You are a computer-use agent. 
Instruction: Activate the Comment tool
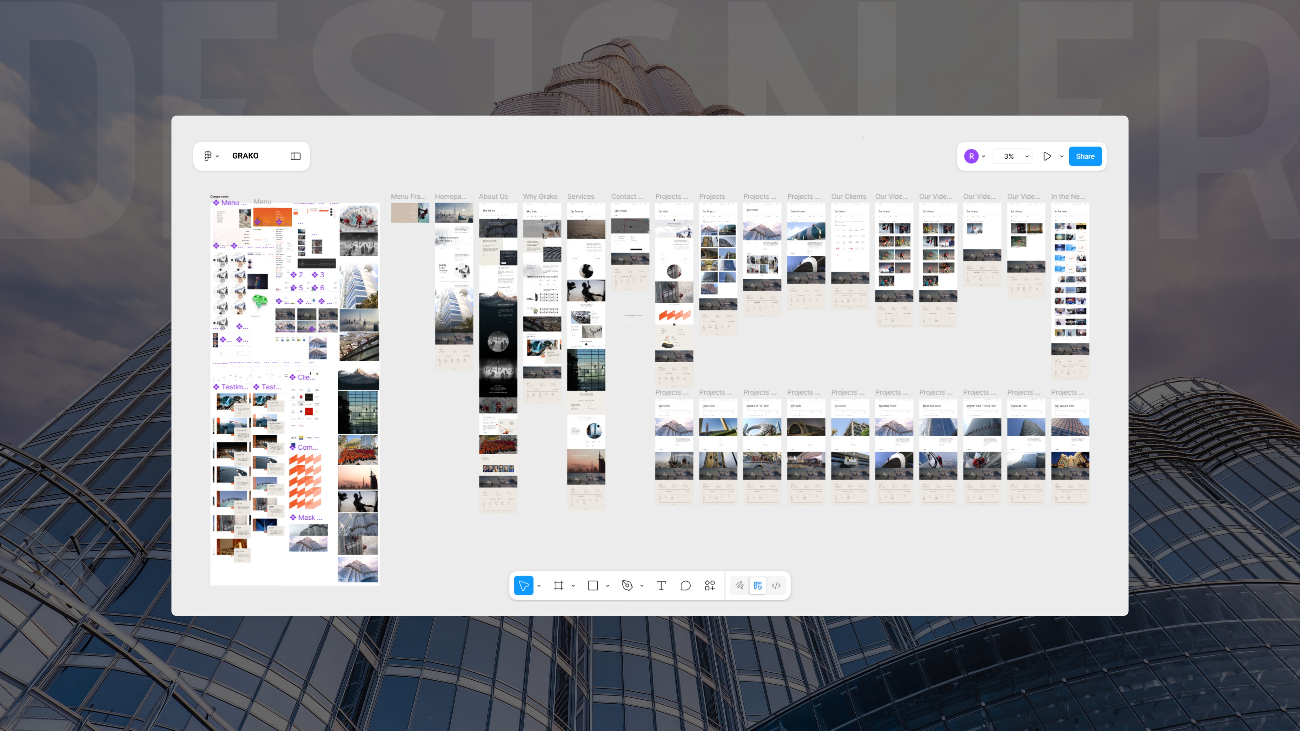[x=685, y=586]
